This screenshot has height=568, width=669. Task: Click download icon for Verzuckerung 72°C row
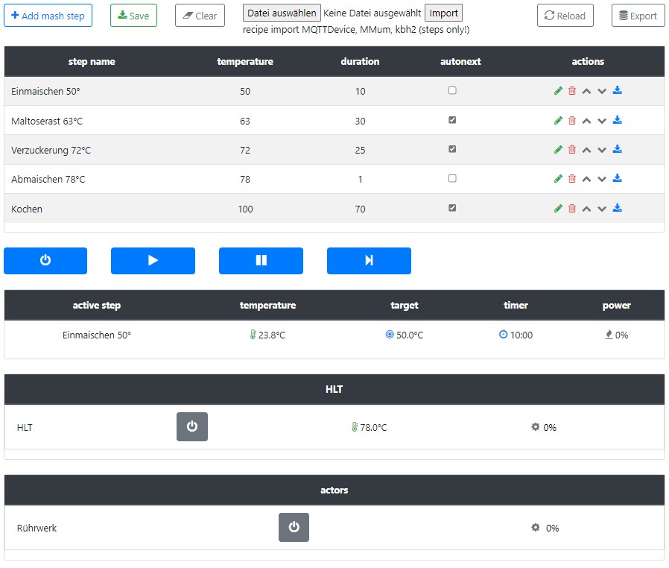[617, 150]
